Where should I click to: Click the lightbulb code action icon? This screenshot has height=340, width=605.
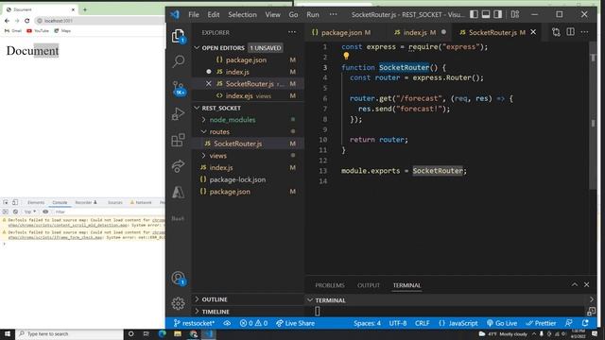click(346, 57)
